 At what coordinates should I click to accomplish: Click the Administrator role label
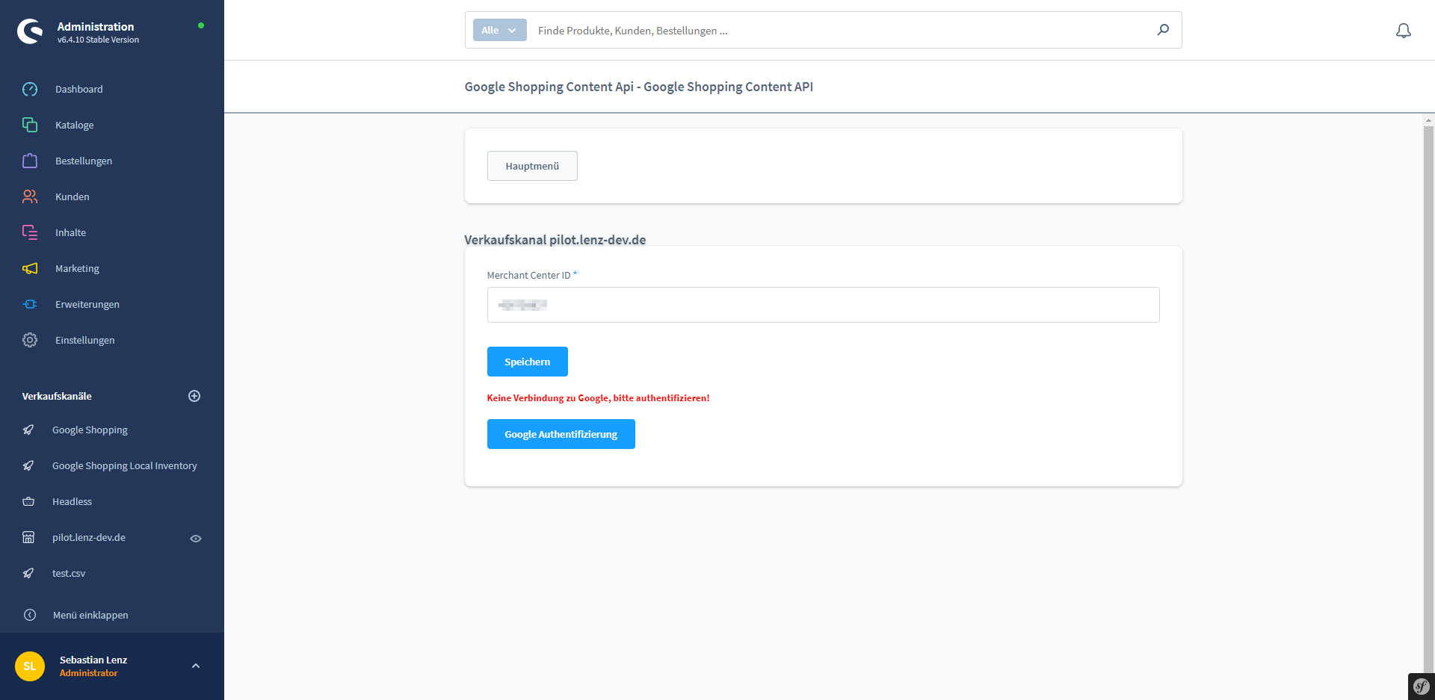click(x=89, y=673)
